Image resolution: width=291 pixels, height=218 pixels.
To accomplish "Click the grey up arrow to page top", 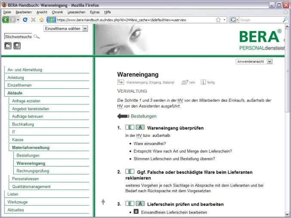I will point(103,202).
